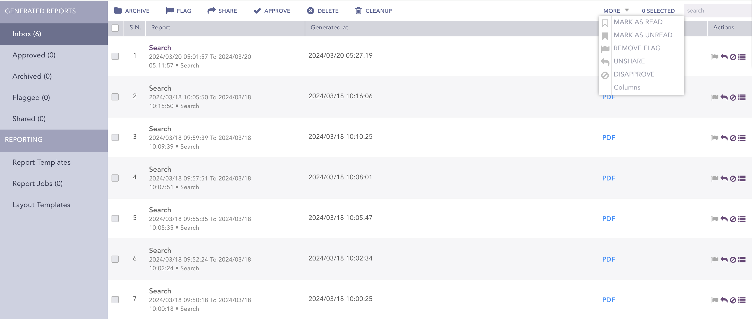
Task: Select MARK AS UNREAD menu entry
Action: click(643, 35)
